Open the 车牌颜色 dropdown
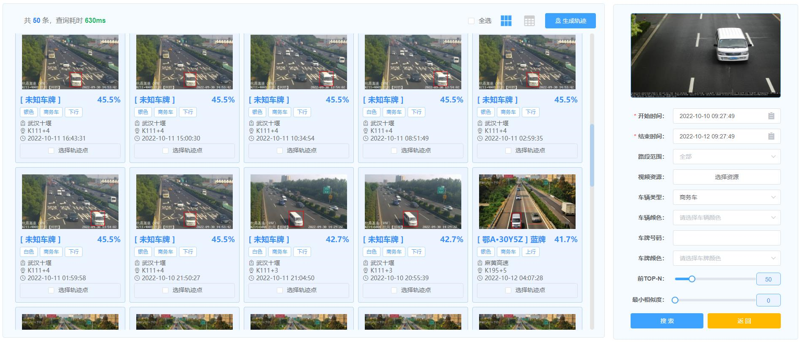Viewport: 802px width, 342px height. tap(727, 258)
